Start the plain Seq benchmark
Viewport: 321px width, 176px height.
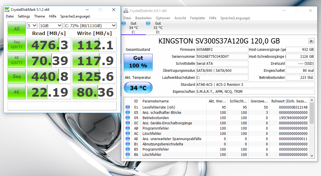tap(17, 76)
